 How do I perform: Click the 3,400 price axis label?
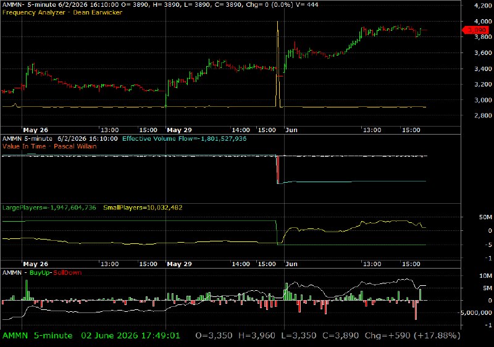pyautogui.click(x=483, y=69)
